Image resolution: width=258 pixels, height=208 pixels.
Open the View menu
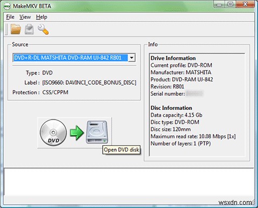[25, 17]
